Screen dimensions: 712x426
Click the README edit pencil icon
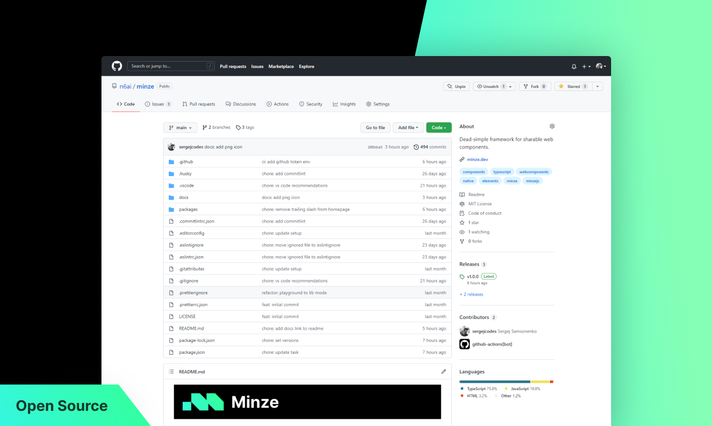443,372
